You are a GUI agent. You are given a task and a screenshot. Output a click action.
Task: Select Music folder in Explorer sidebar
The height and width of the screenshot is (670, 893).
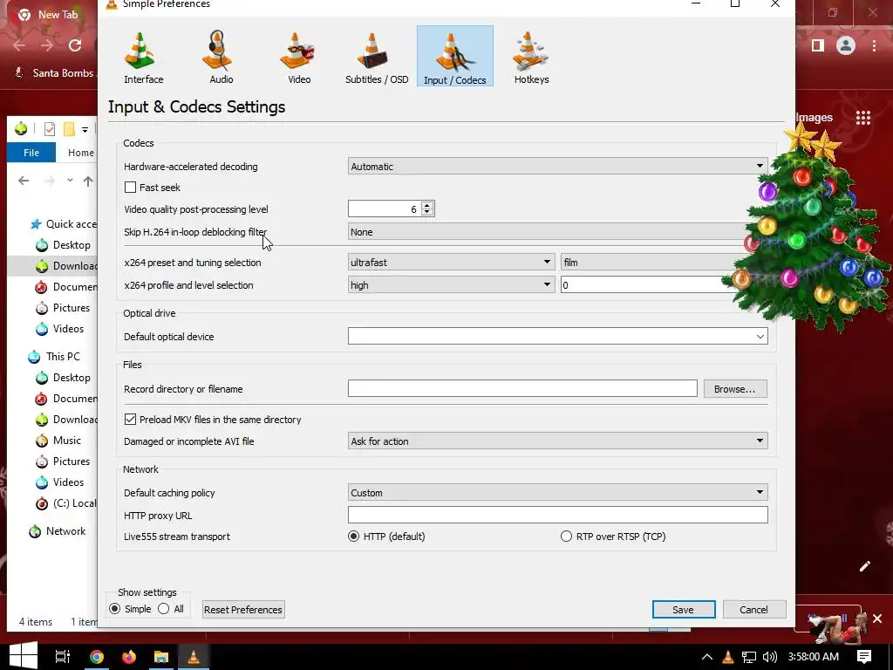pyautogui.click(x=58, y=441)
